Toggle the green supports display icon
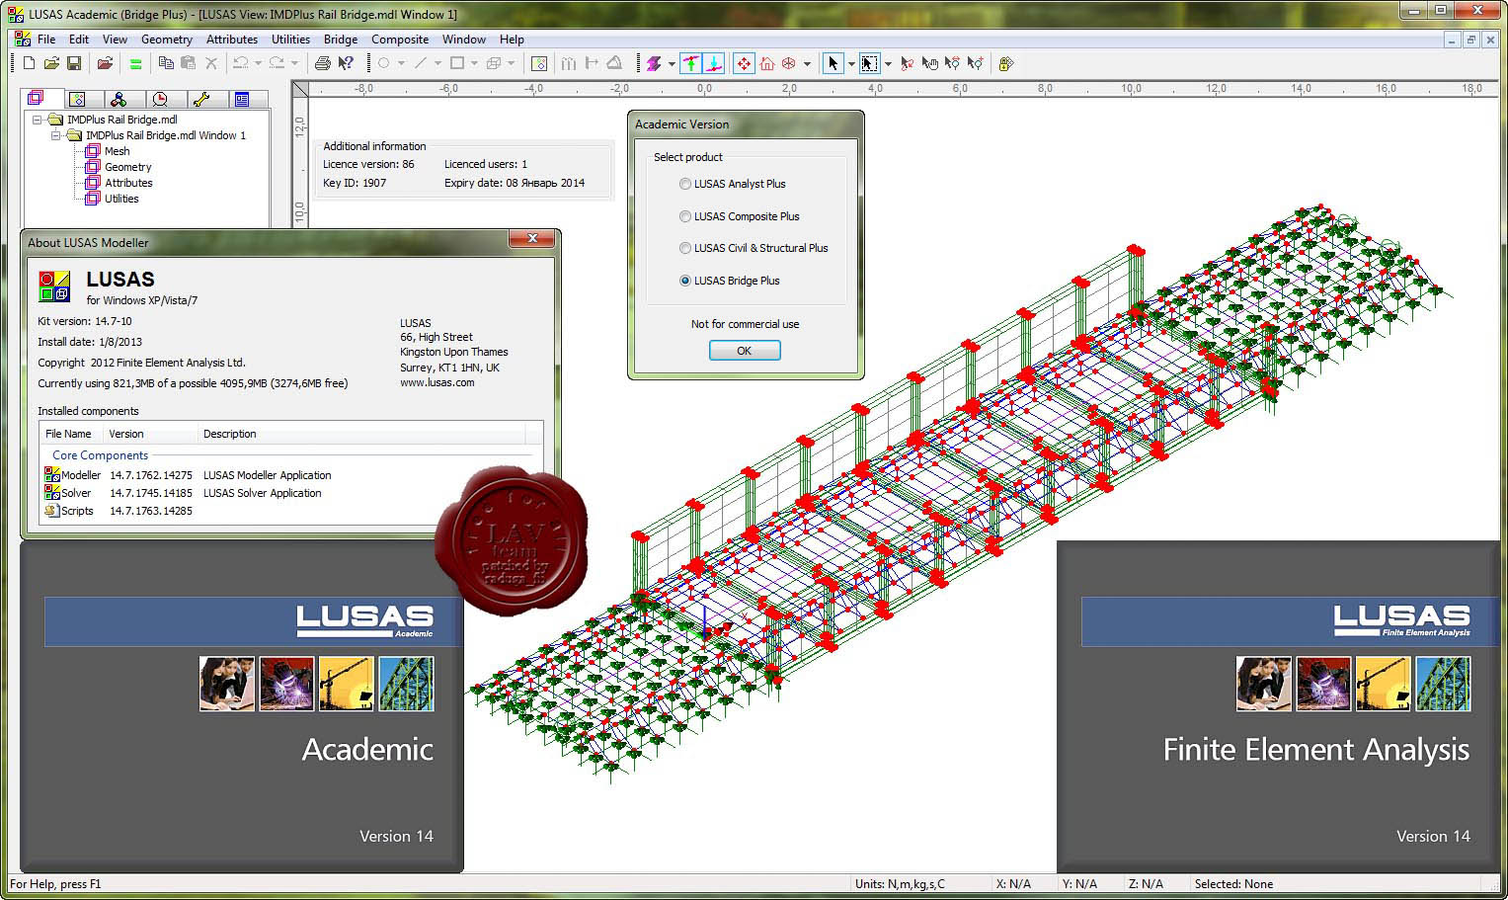This screenshot has height=900, width=1508. (x=691, y=63)
